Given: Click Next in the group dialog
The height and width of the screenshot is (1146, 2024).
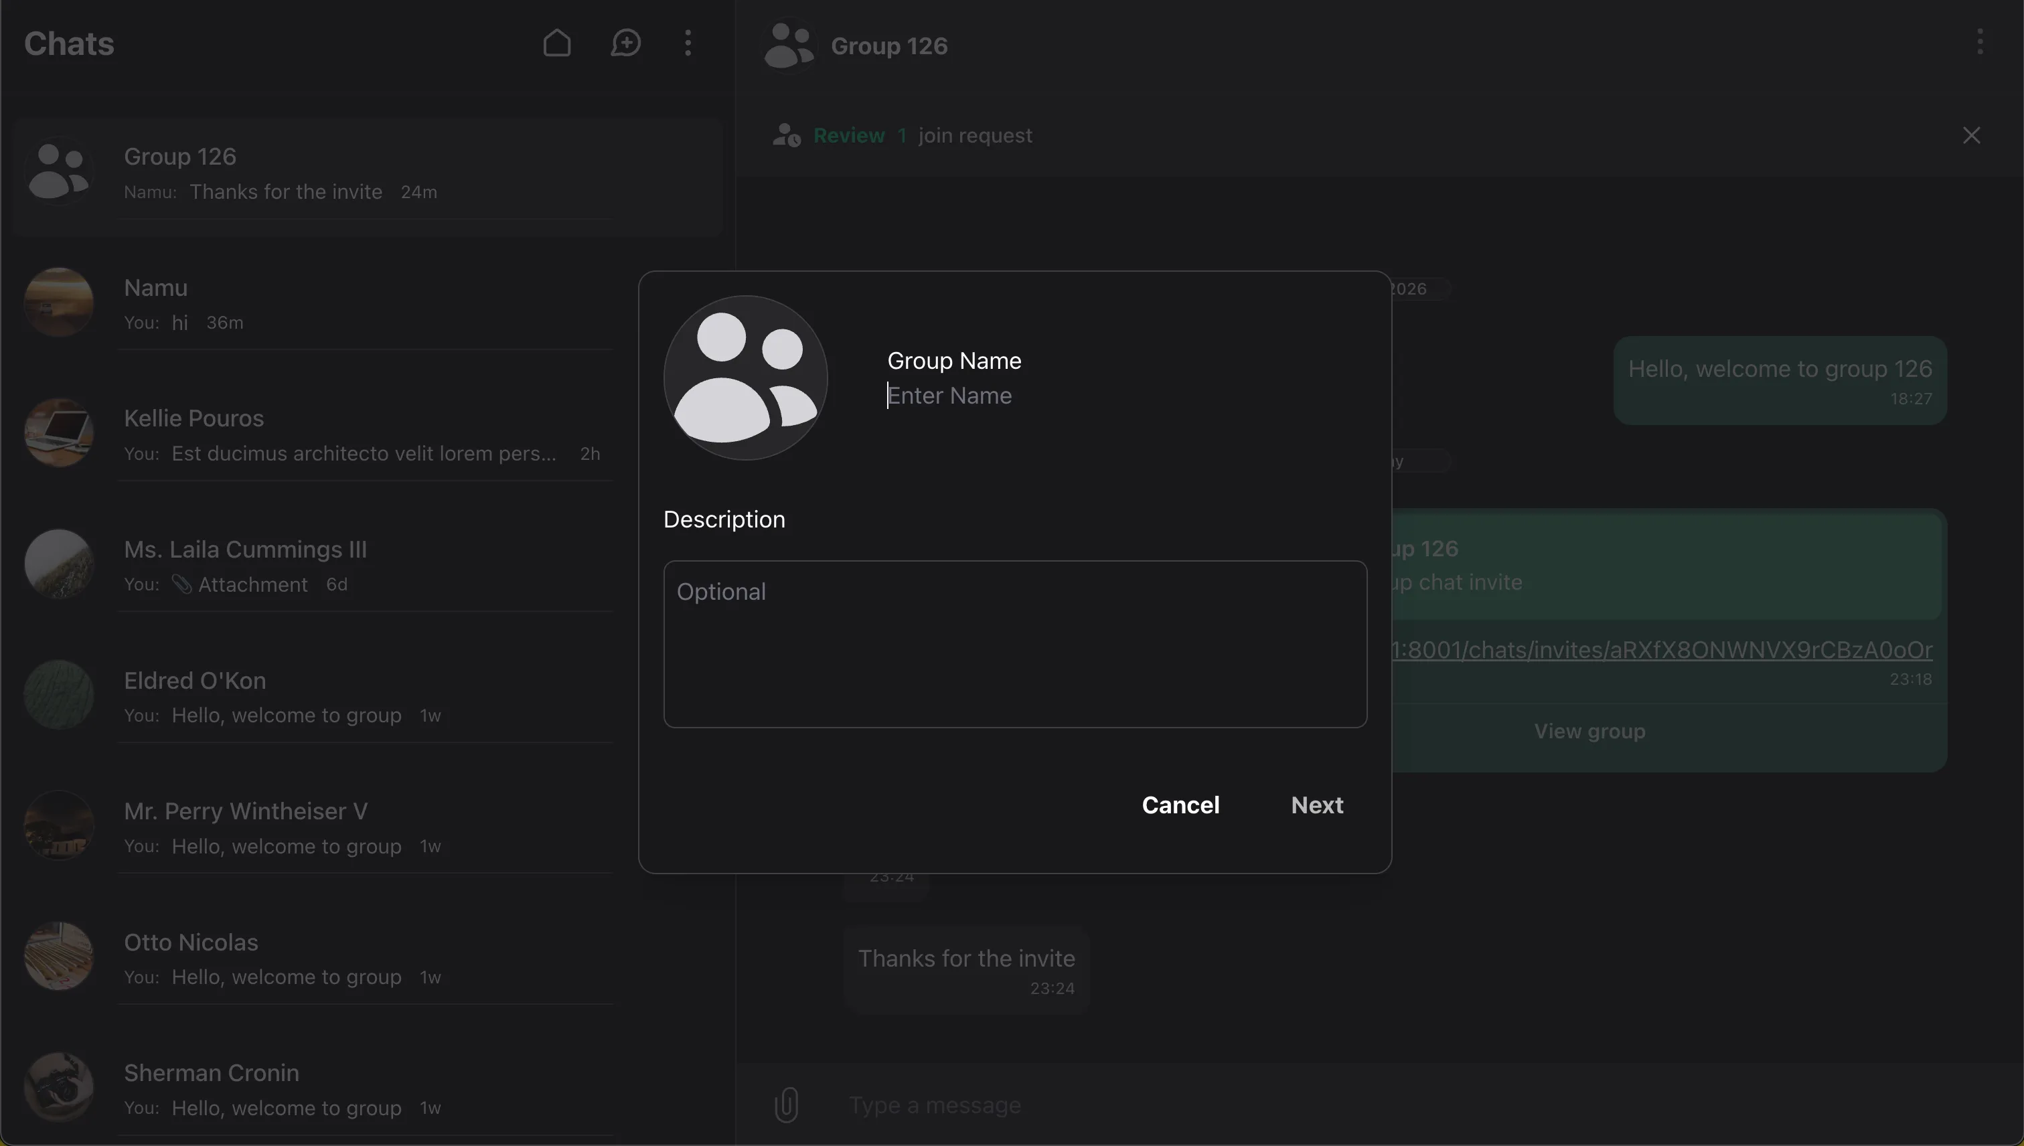Looking at the screenshot, I should tap(1317, 805).
